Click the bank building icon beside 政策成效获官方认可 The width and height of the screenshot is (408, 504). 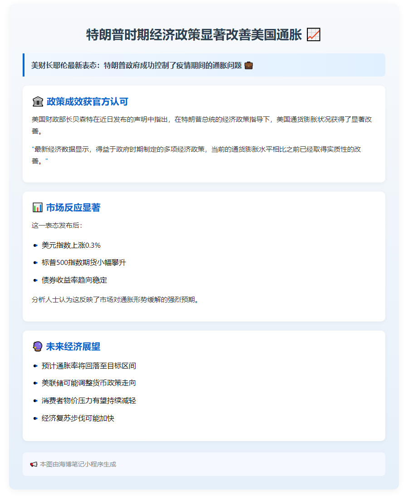click(x=38, y=102)
